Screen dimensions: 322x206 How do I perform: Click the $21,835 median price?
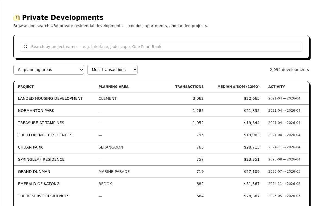(x=252, y=111)
